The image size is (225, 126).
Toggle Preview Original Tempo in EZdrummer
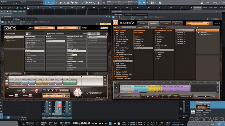tap(129, 27)
